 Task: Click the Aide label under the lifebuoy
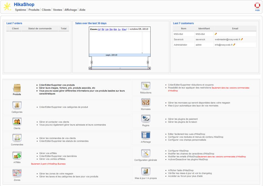257,10
